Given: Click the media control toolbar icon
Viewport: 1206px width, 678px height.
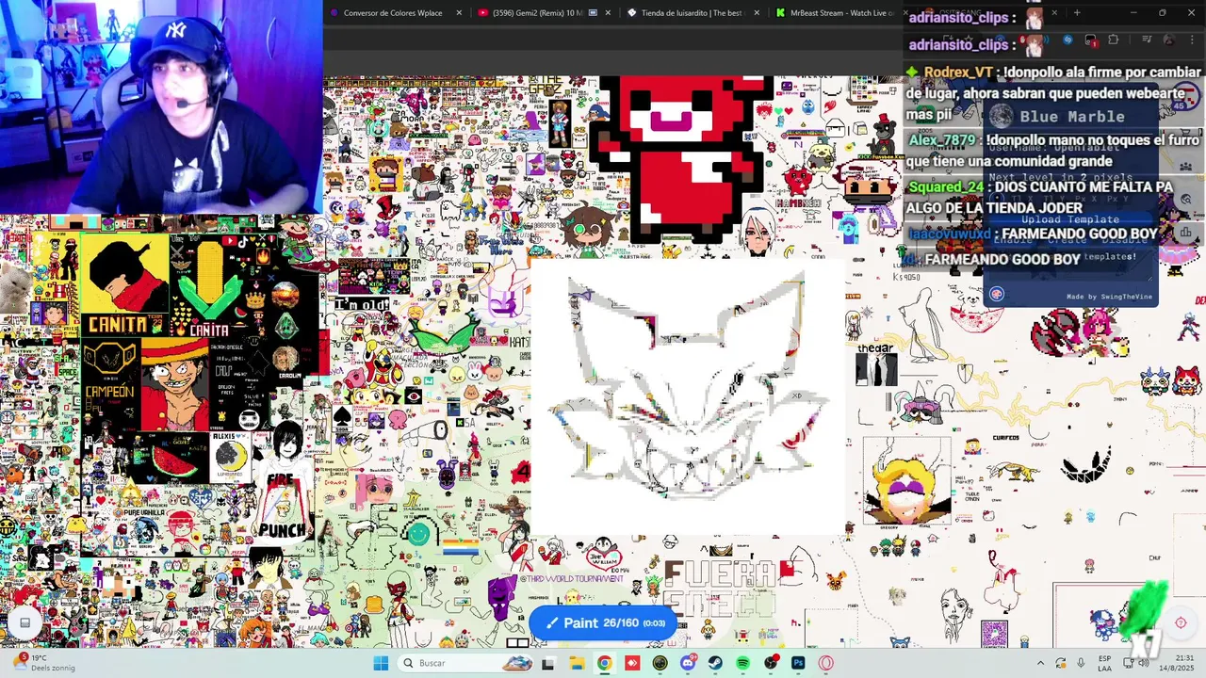Looking at the screenshot, I should (1147, 40).
